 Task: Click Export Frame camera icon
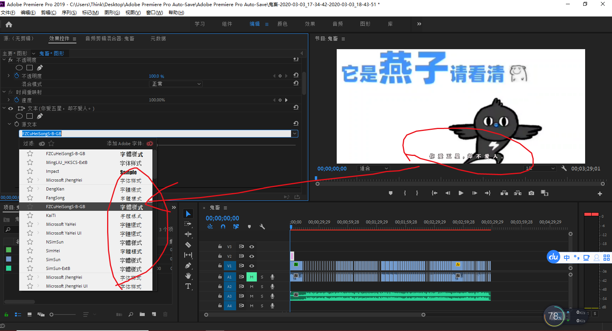[x=531, y=193]
